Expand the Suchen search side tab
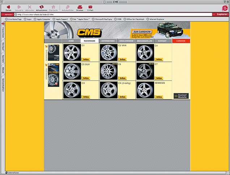The width and height of the screenshot is (230, 175). (3, 59)
